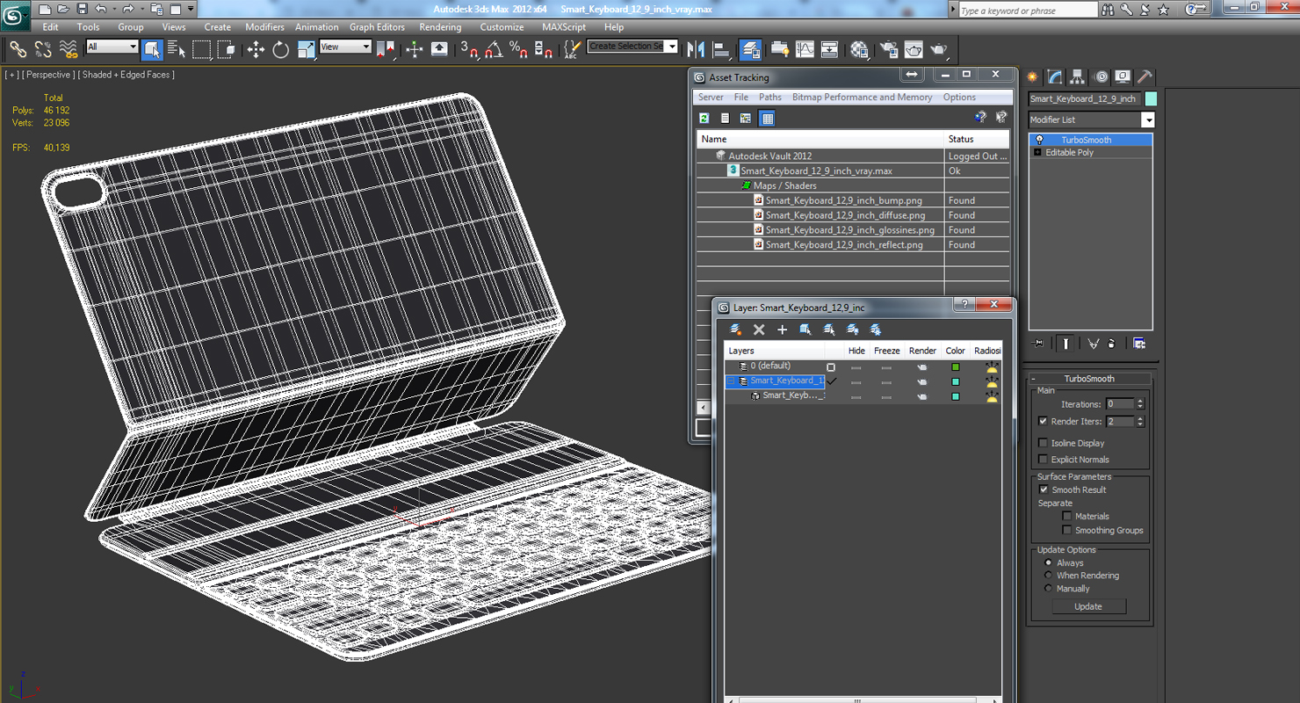Enable the Isoline Display checkbox
The image size is (1300, 703).
click(x=1043, y=443)
